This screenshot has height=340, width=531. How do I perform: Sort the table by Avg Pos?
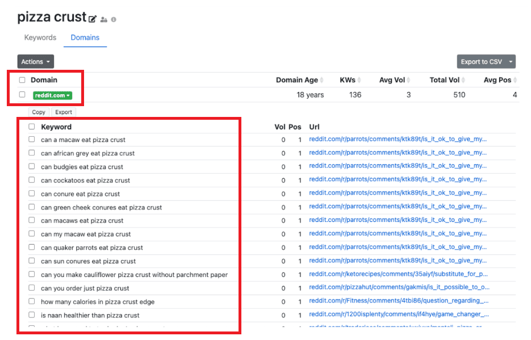coord(499,79)
